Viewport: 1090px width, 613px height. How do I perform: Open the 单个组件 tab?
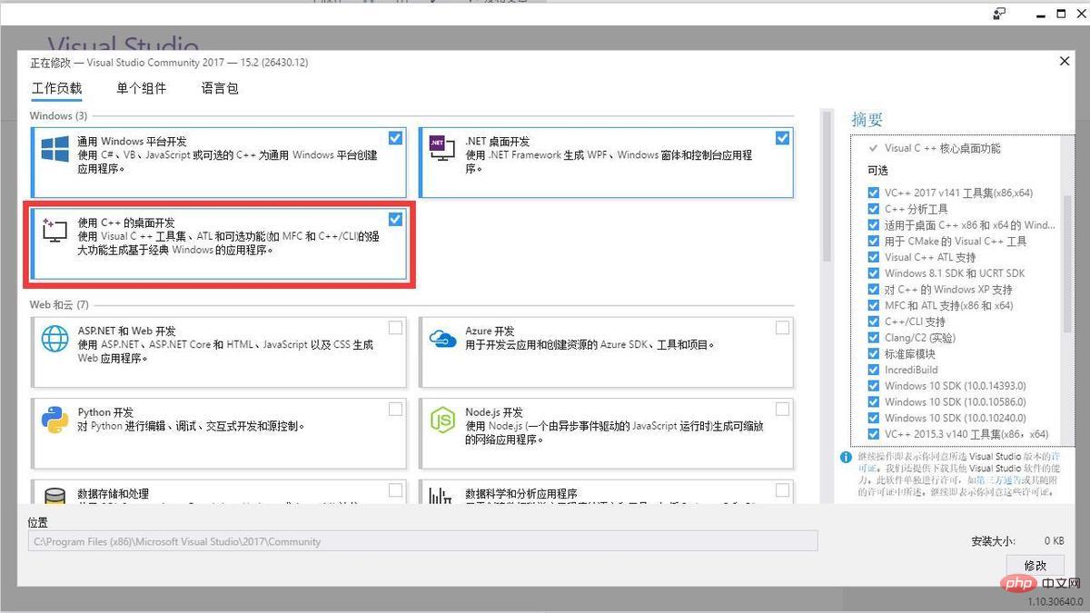(x=141, y=88)
